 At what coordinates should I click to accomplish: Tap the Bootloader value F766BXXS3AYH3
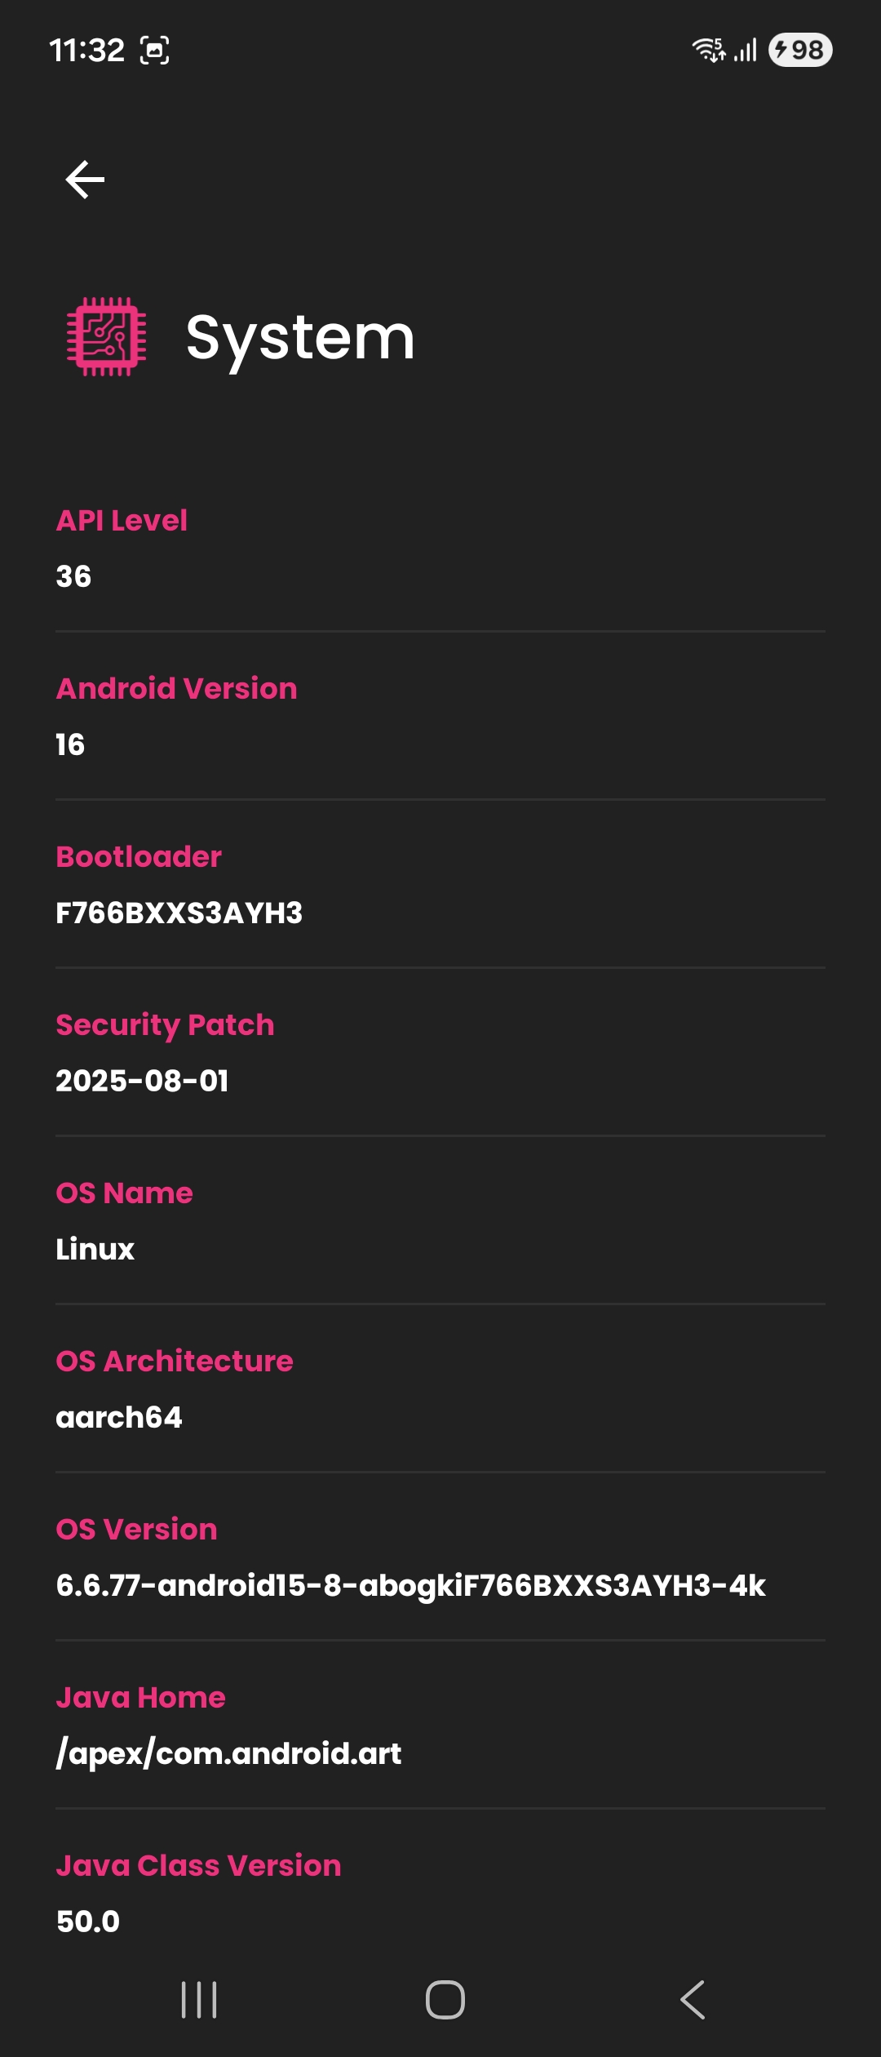click(179, 913)
